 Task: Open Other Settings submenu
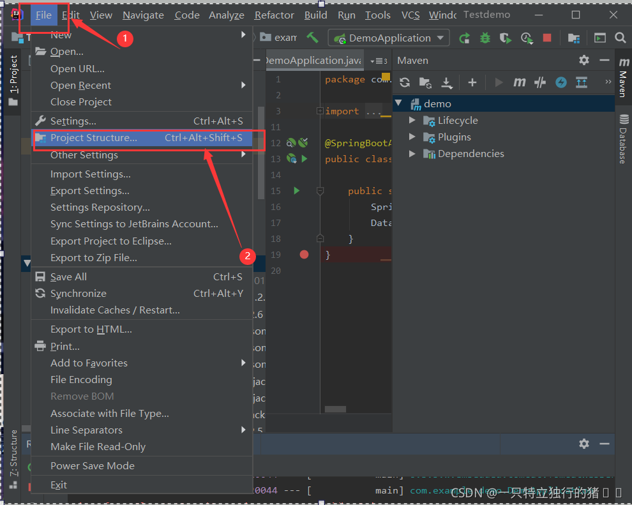142,155
